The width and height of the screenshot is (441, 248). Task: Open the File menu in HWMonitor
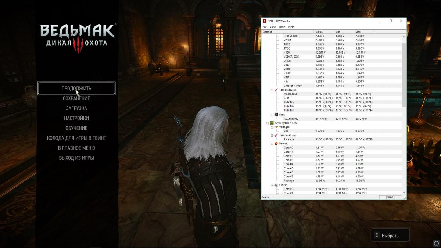[x=265, y=27]
